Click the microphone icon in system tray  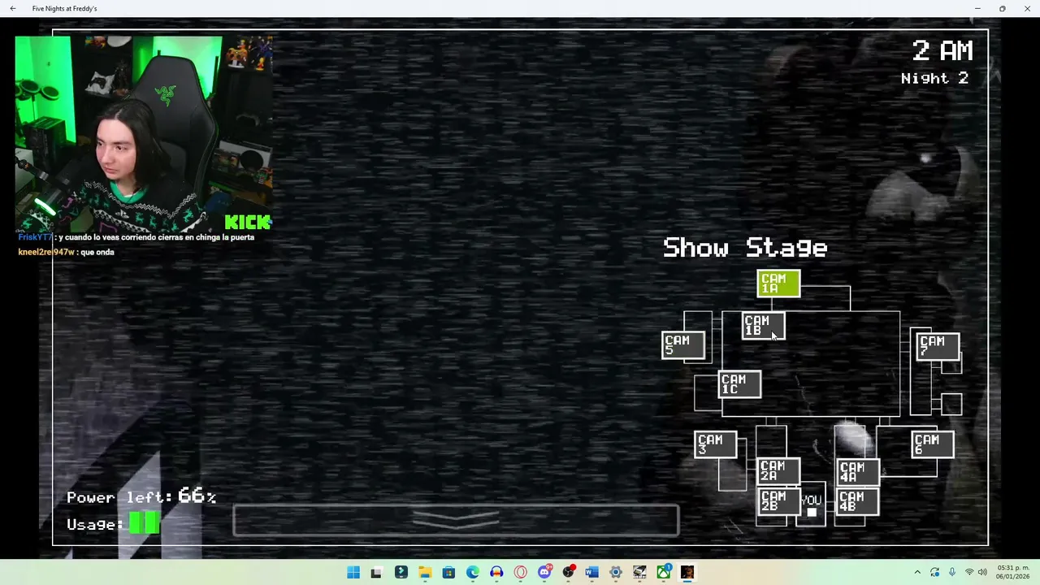(952, 573)
